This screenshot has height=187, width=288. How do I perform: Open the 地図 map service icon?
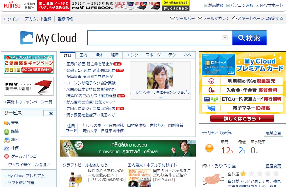(7, 140)
